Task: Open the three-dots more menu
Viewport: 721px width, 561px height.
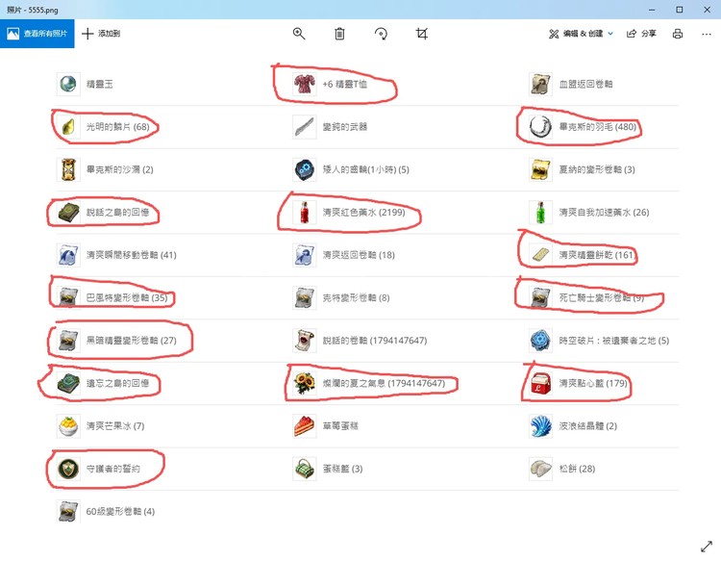Action: pos(707,34)
